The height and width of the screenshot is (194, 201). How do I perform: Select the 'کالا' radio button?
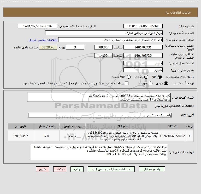pyautogui.click(x=160, y=77)
